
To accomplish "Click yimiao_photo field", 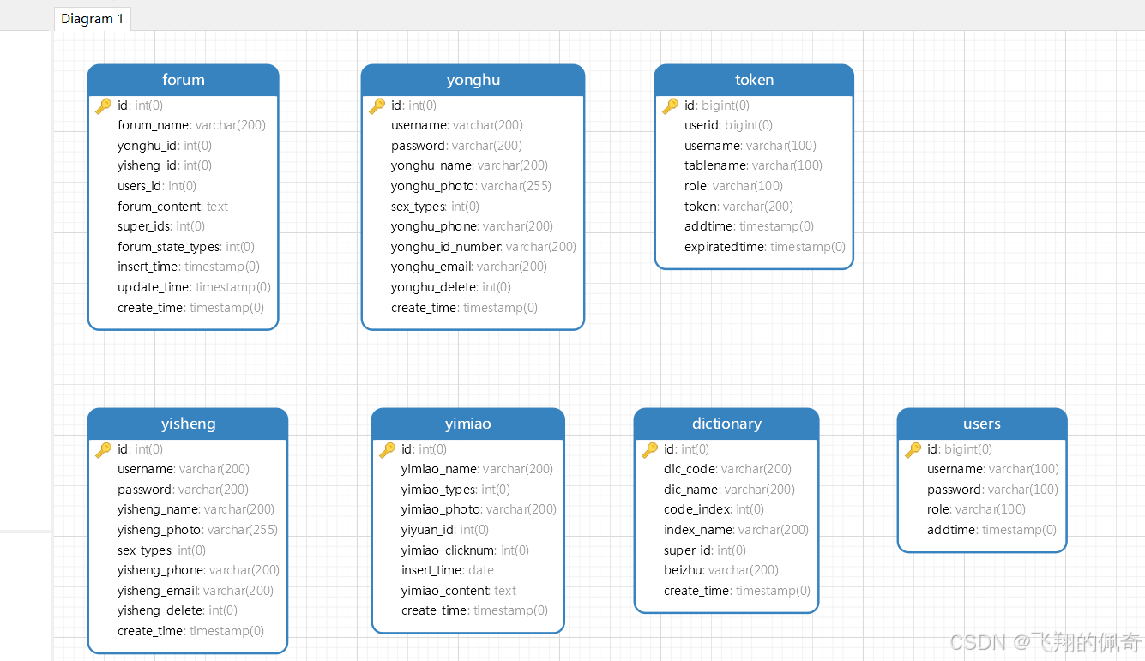I will 479,509.
